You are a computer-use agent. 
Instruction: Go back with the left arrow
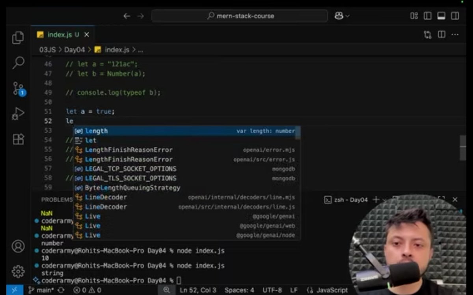coord(127,16)
